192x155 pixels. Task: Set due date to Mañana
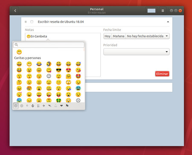pos(119,36)
